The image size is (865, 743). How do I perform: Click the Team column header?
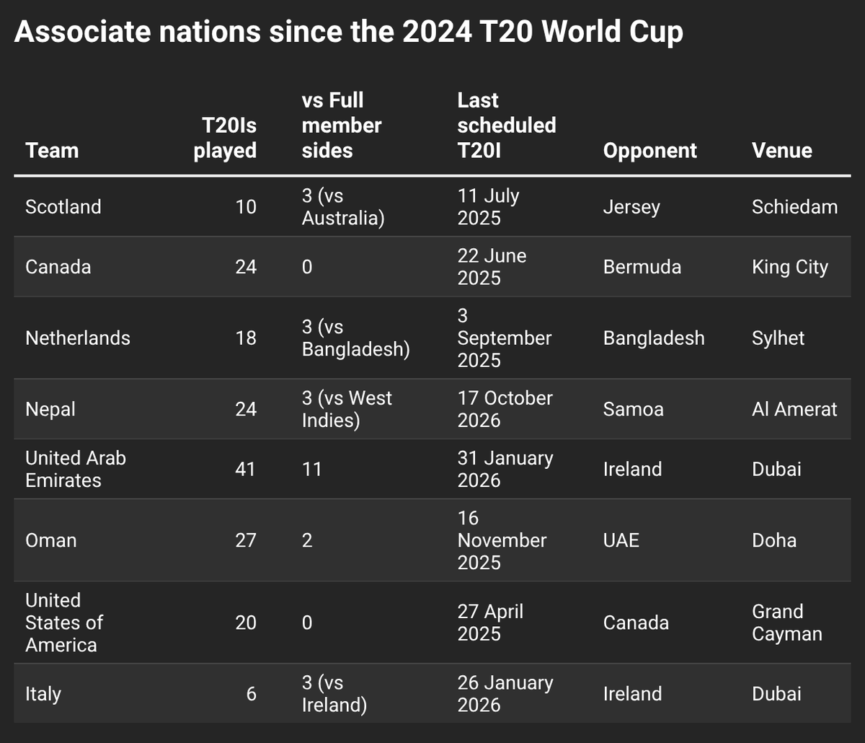tap(52, 150)
